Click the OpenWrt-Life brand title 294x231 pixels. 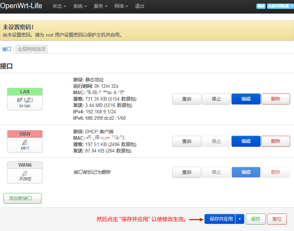pos(21,6)
